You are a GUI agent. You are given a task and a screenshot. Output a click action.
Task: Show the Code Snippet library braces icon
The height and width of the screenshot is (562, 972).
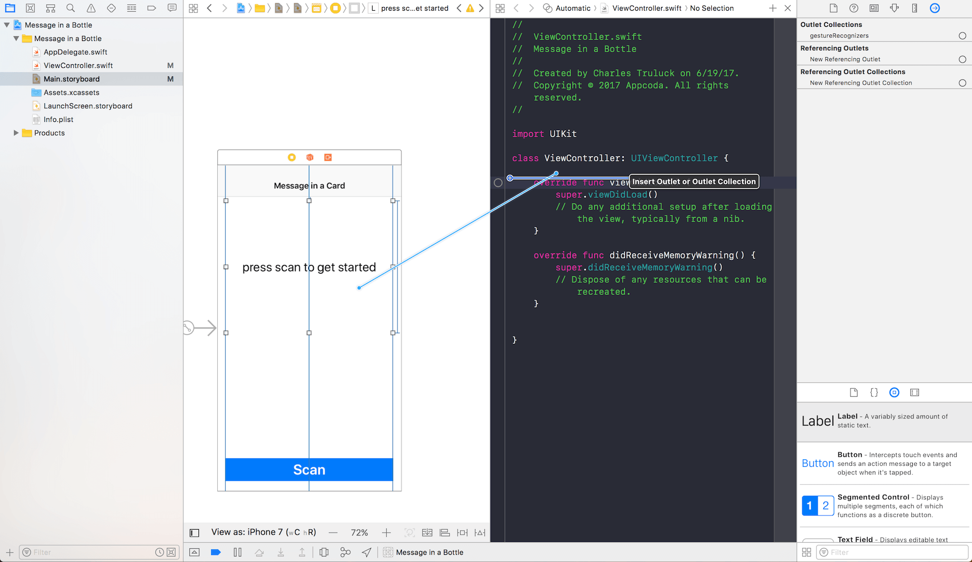coord(874,393)
